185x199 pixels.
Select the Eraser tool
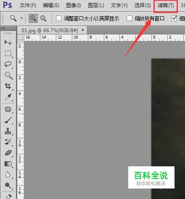coord(8,153)
